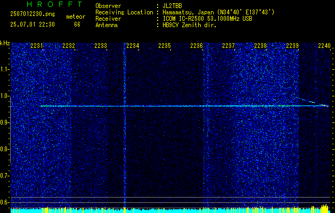335x213 pixels.
Task: Click the 0.8 kHz axis label
Action: point(4,149)
